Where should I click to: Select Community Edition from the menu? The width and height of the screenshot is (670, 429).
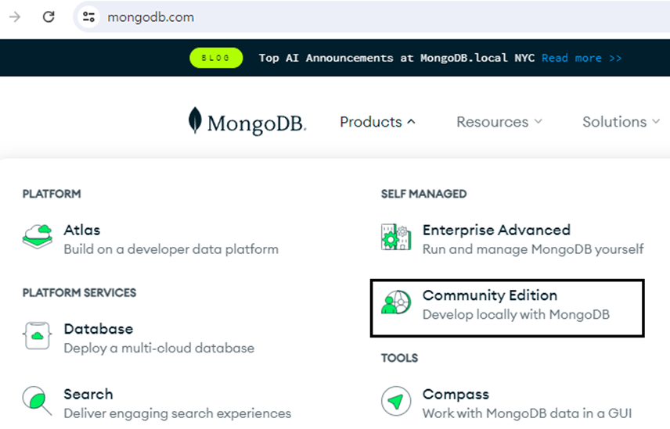click(x=490, y=296)
